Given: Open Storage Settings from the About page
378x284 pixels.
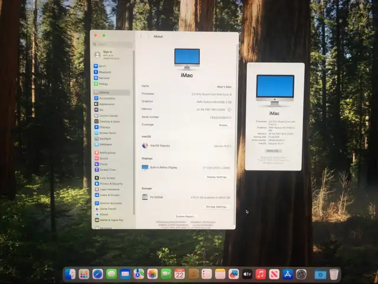Looking at the screenshot, I should (217, 207).
